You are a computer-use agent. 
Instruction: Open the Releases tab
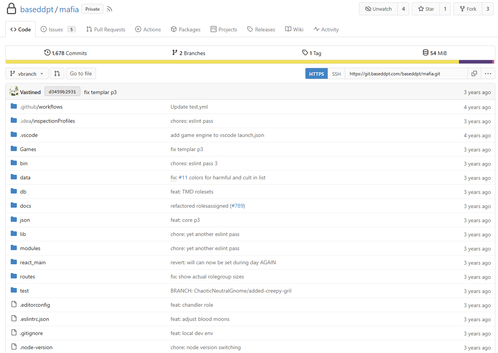click(261, 29)
